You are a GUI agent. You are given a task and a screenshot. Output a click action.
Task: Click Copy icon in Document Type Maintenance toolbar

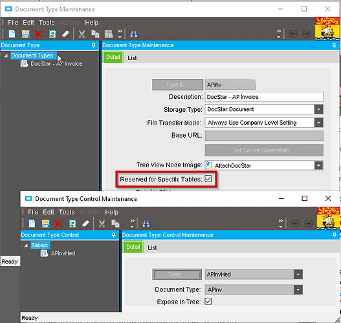point(95,34)
